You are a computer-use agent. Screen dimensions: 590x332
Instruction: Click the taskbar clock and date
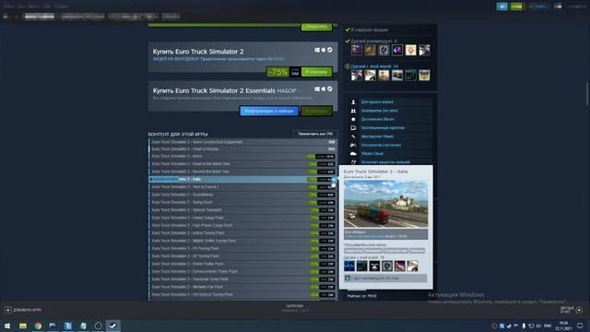tap(563, 326)
